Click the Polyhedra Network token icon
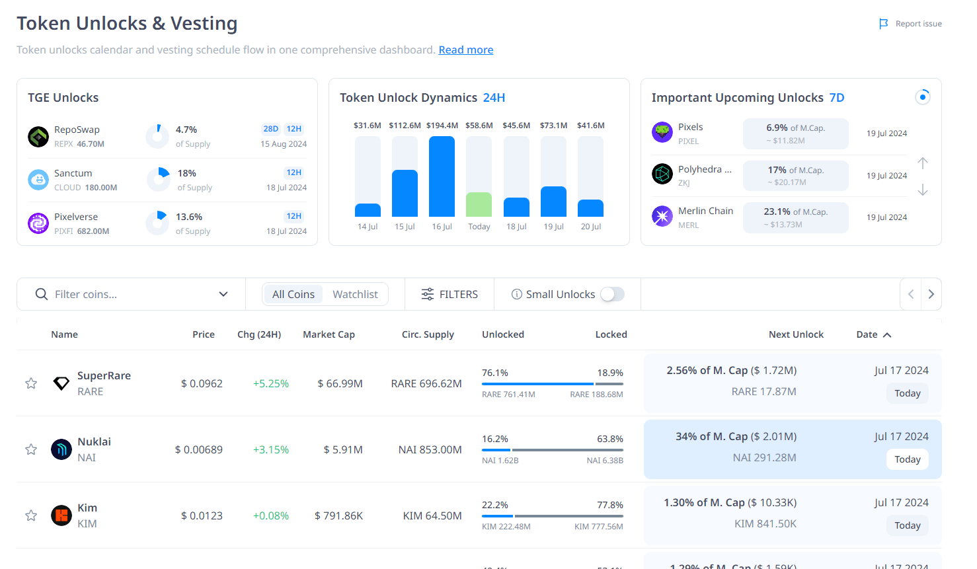The width and height of the screenshot is (977, 569). point(662,174)
